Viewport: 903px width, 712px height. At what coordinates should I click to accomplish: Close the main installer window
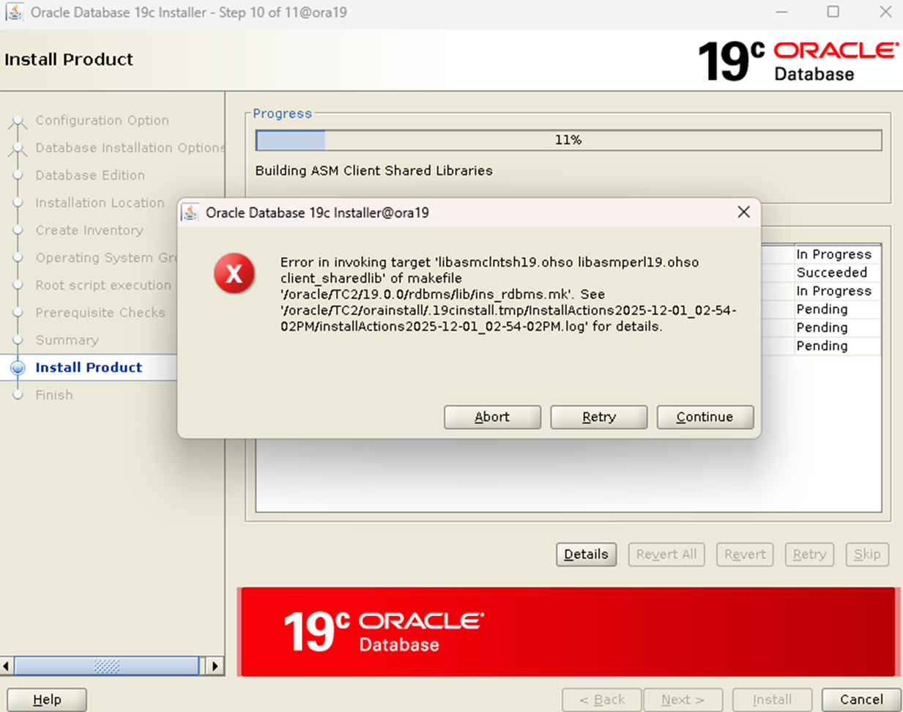(x=885, y=12)
